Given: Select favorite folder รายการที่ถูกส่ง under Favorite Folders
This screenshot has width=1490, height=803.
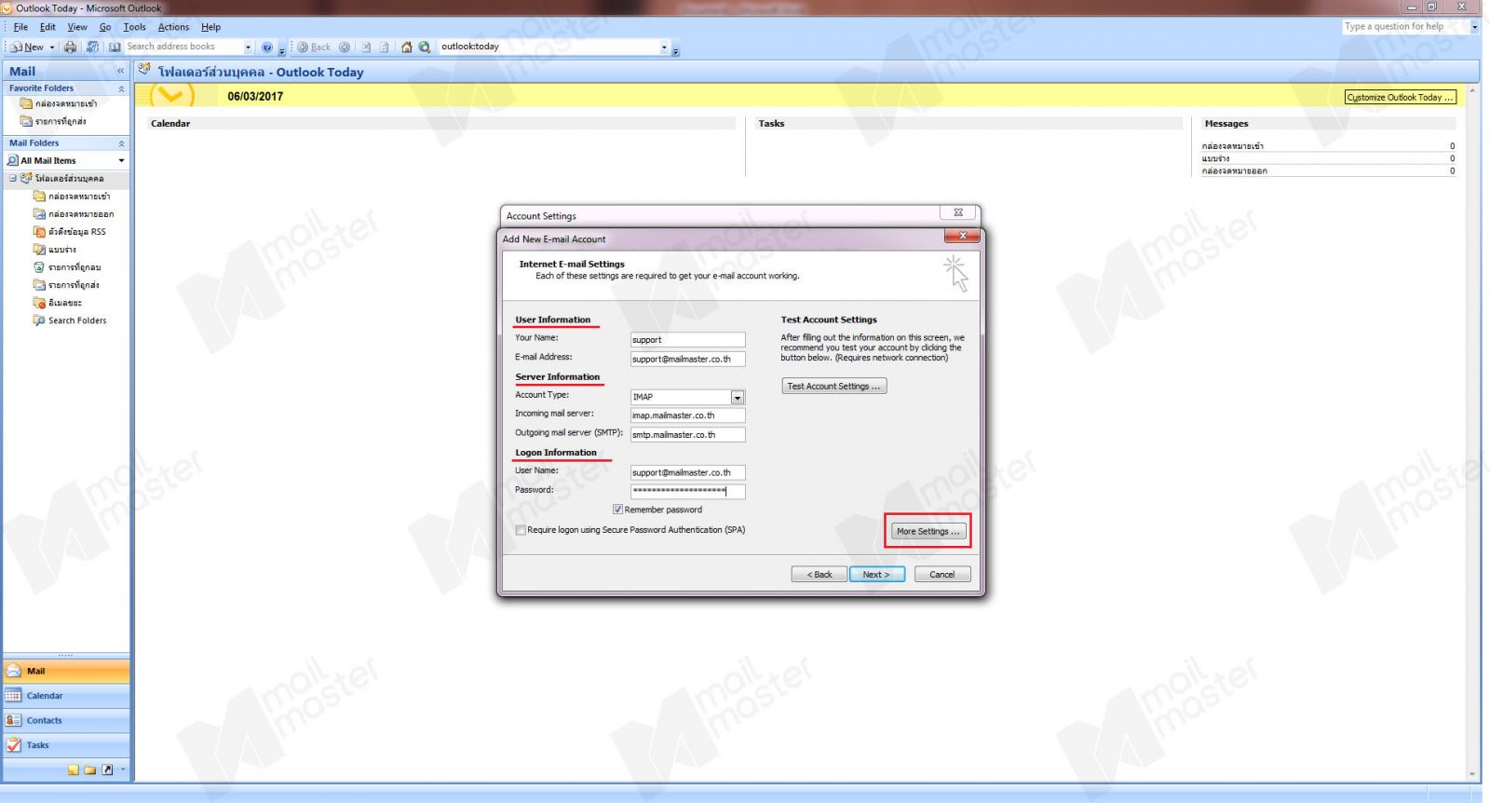Looking at the screenshot, I should click(x=54, y=121).
